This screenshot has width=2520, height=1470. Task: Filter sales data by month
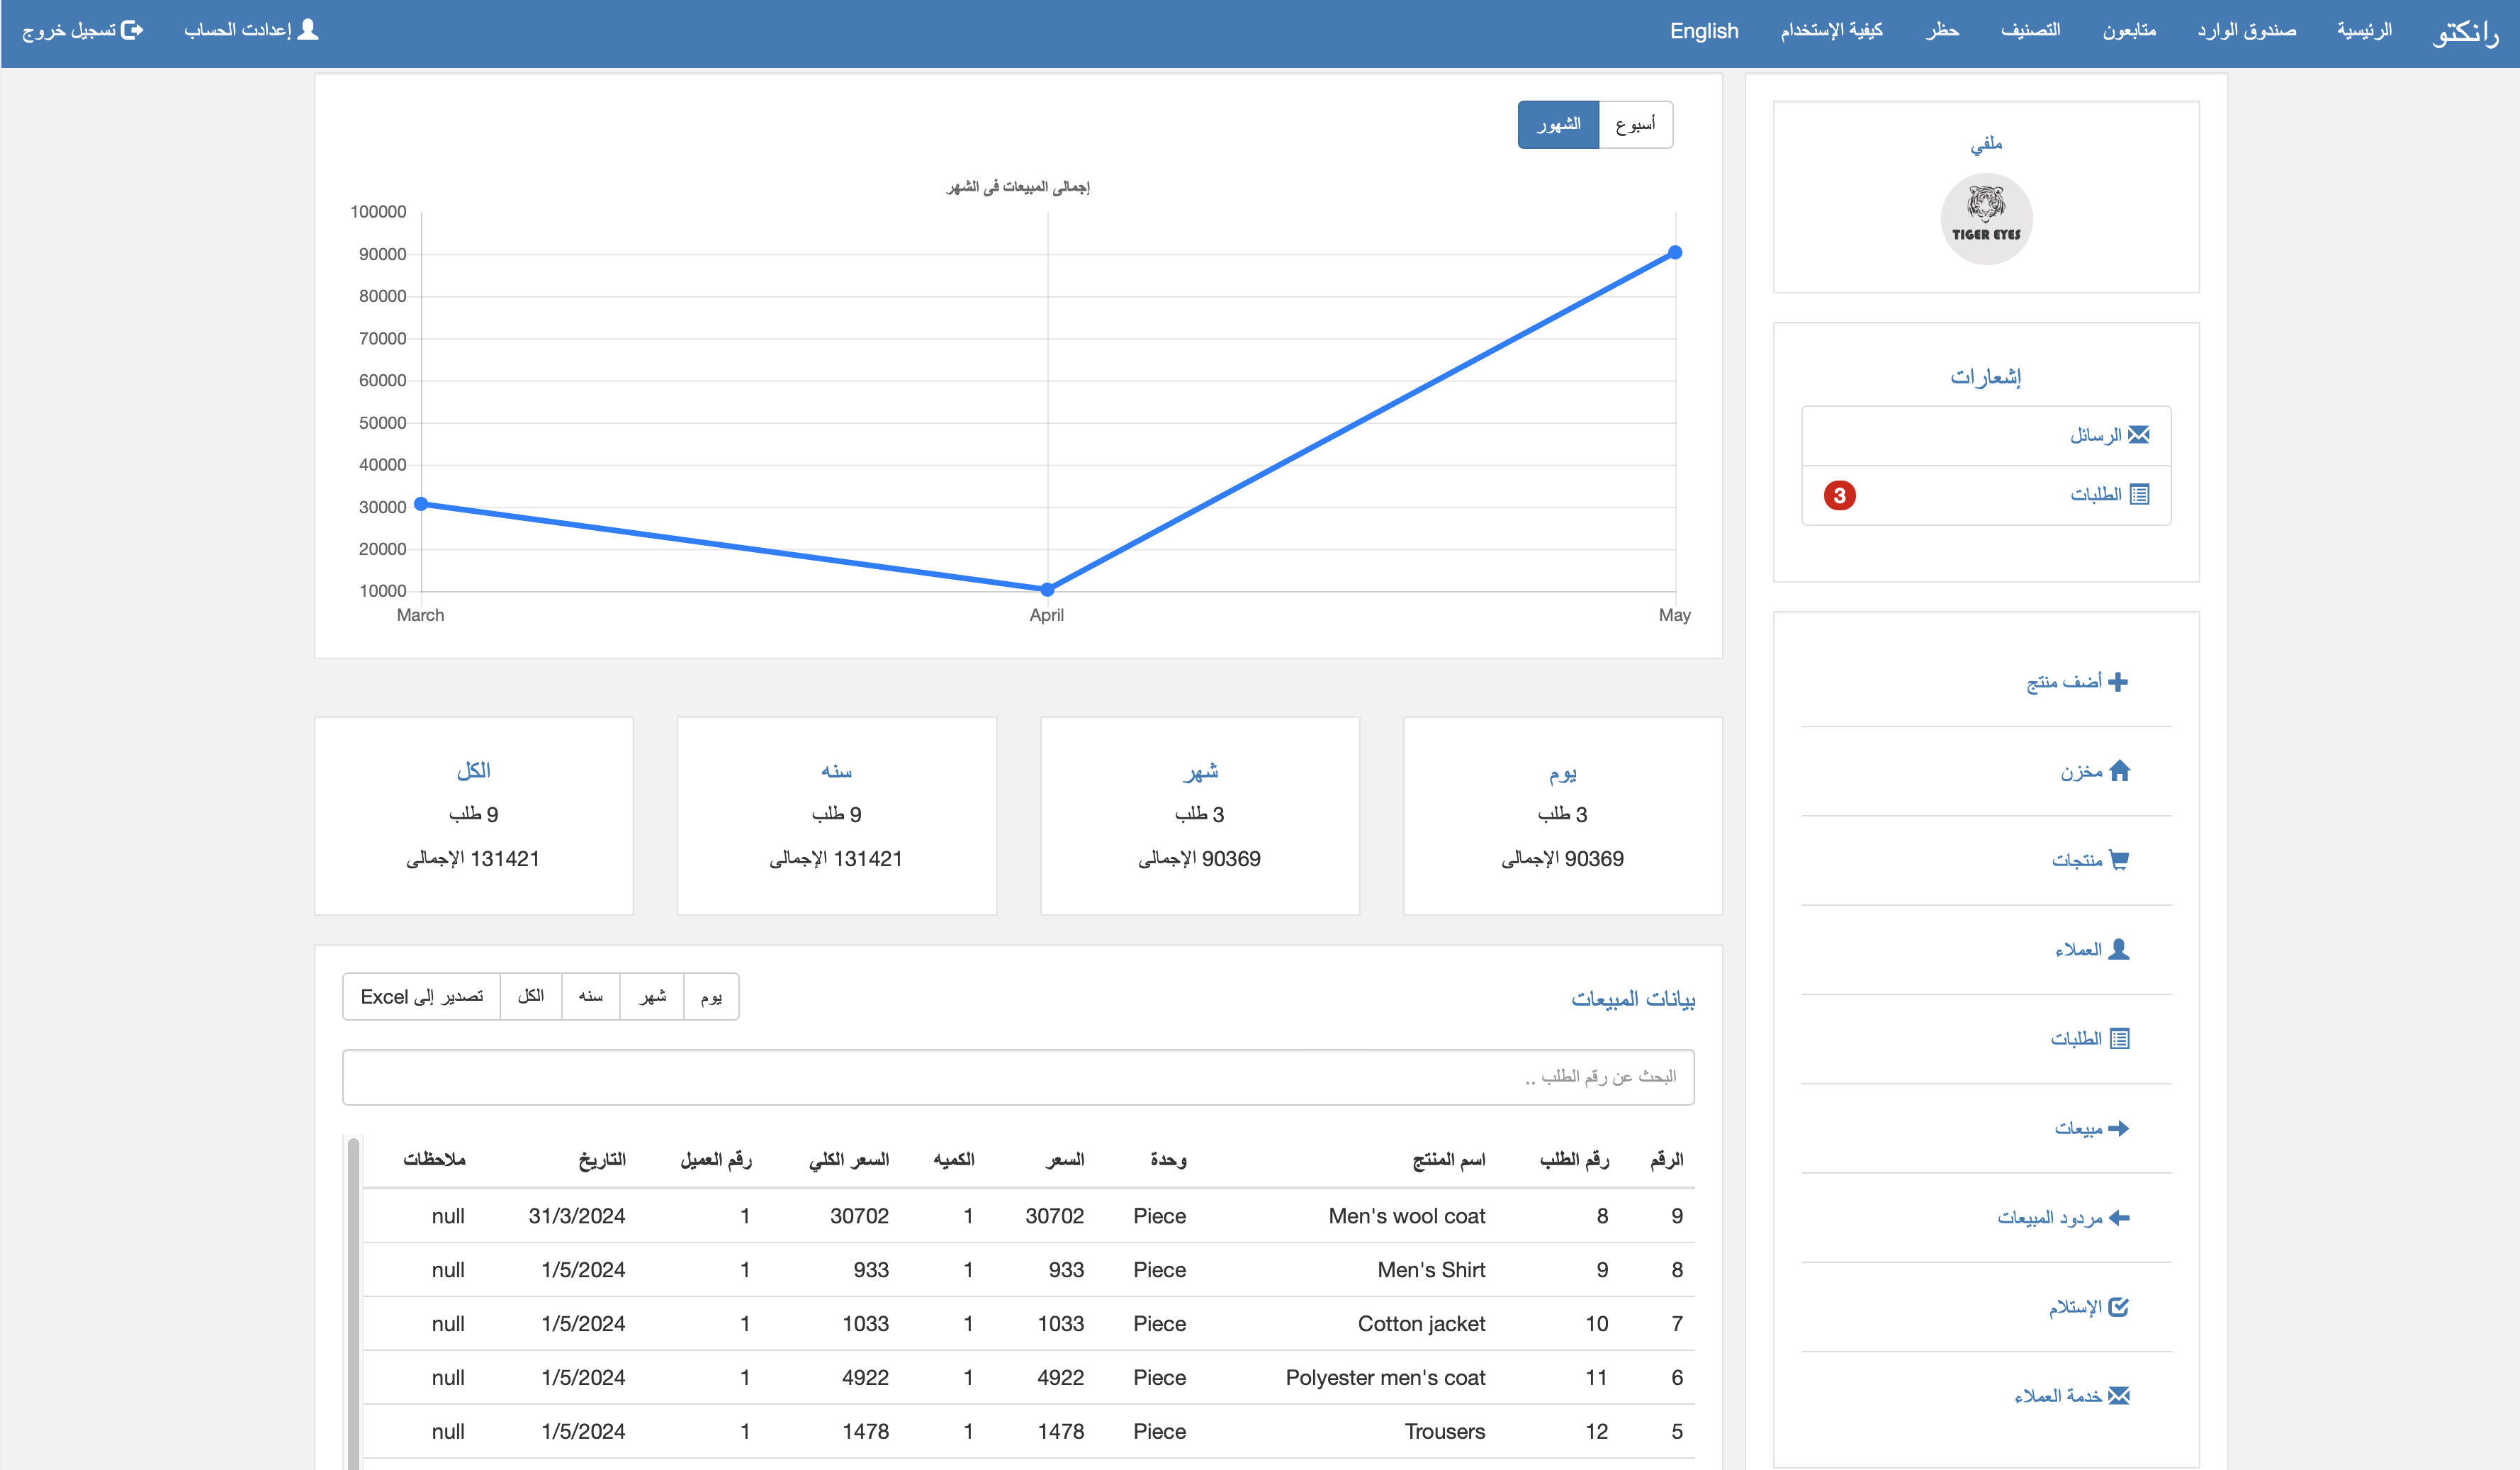point(652,997)
